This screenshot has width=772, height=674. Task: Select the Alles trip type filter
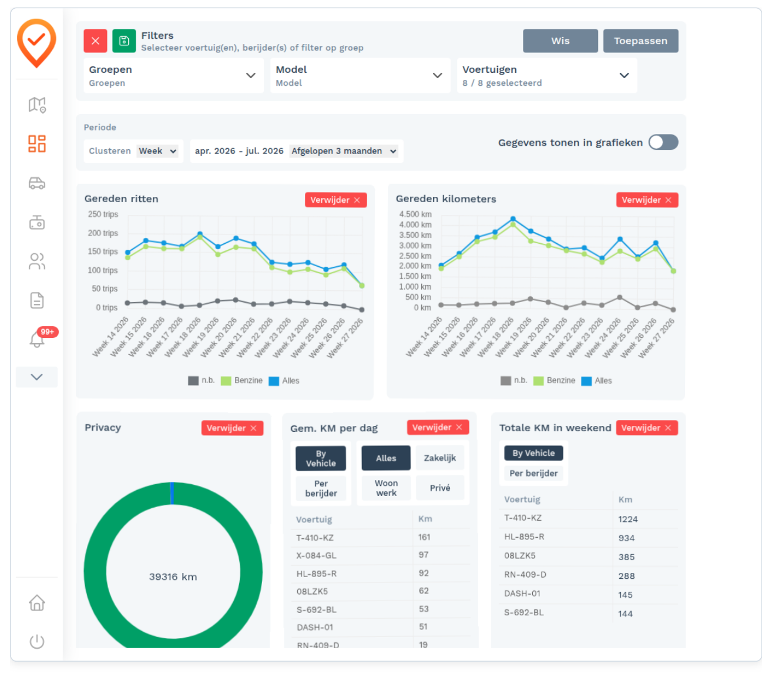click(x=386, y=458)
